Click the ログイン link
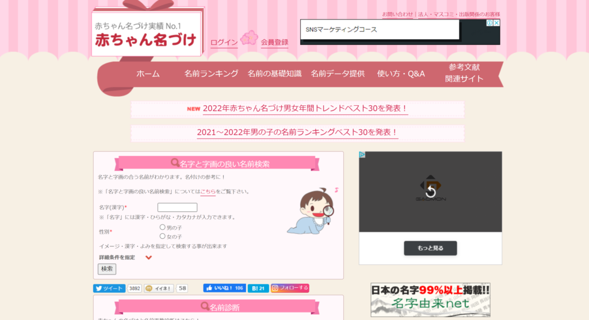 tap(224, 43)
